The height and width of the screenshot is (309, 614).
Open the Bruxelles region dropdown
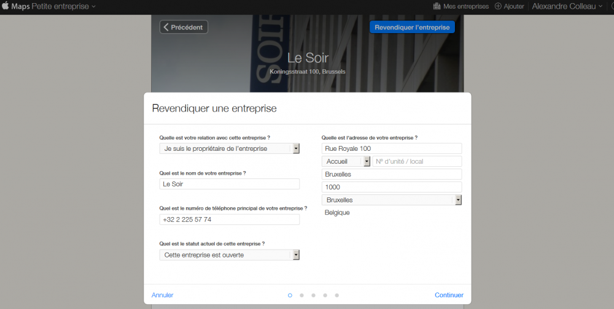[x=392, y=200]
